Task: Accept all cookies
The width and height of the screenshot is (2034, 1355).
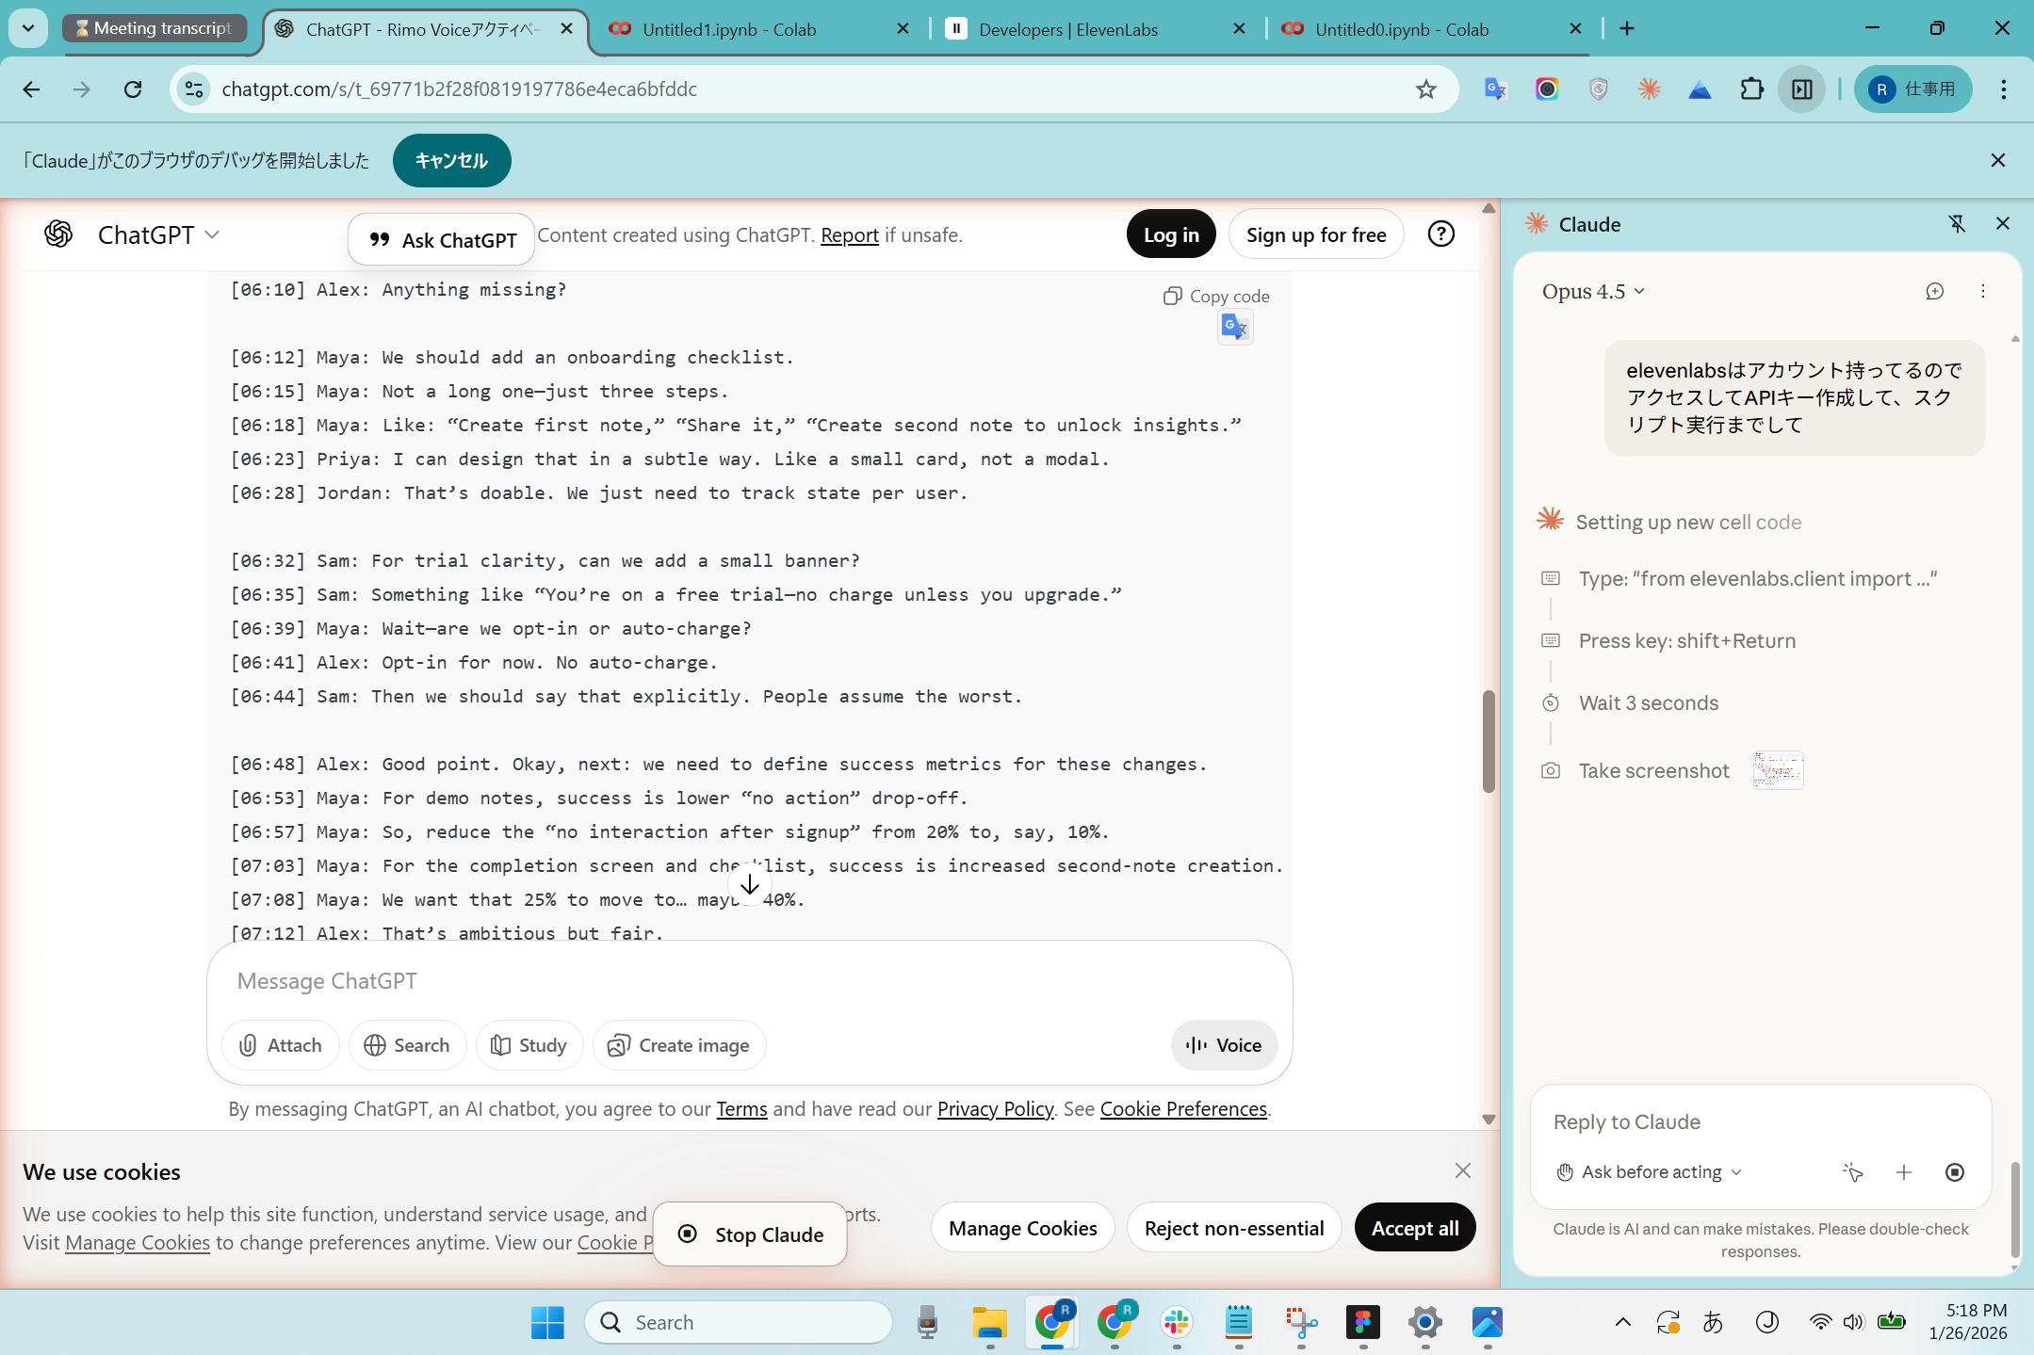Action: 1414,1227
